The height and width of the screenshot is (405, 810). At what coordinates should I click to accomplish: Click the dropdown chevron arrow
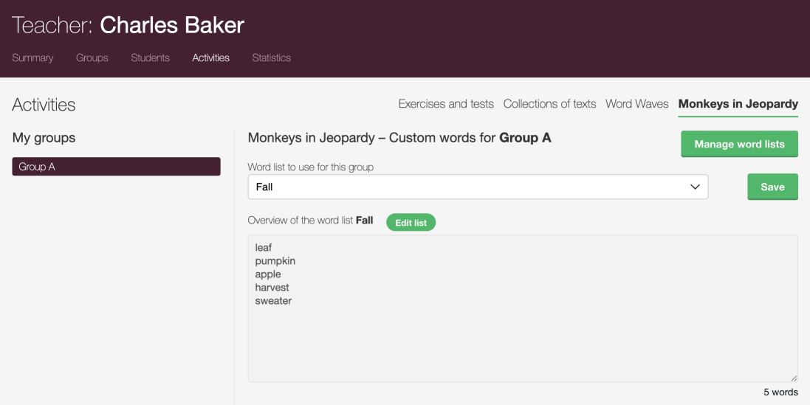click(695, 187)
